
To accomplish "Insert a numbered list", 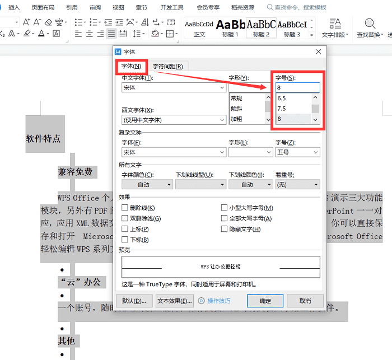I will [94, 22].
